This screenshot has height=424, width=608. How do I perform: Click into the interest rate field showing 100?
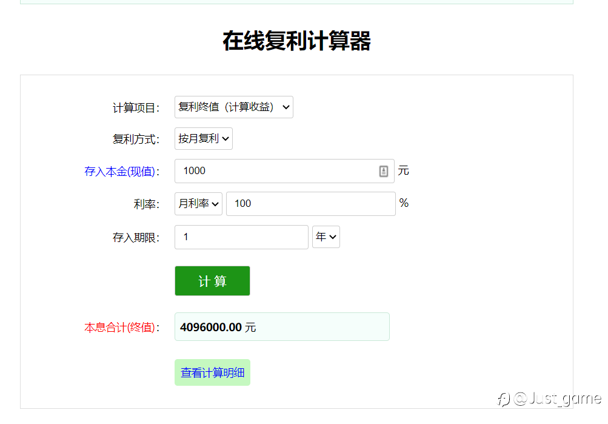310,204
